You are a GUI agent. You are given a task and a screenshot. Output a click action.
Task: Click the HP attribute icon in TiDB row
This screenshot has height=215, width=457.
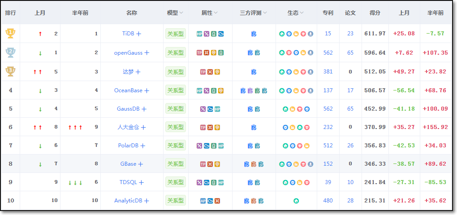[199, 34]
